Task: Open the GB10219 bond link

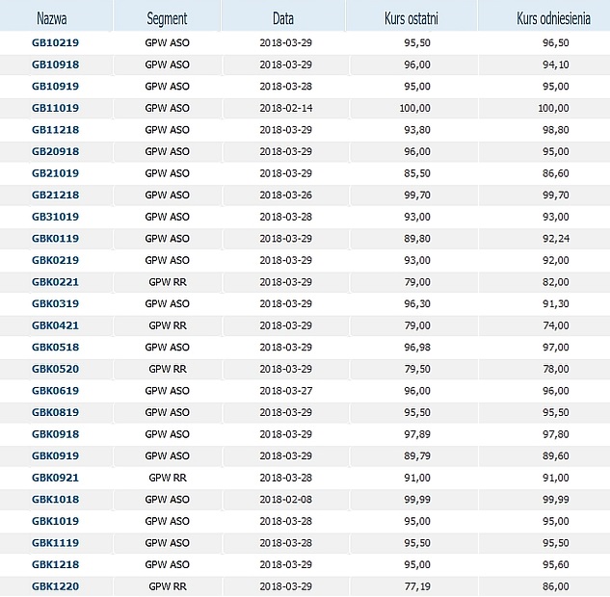Action: pyautogui.click(x=55, y=42)
